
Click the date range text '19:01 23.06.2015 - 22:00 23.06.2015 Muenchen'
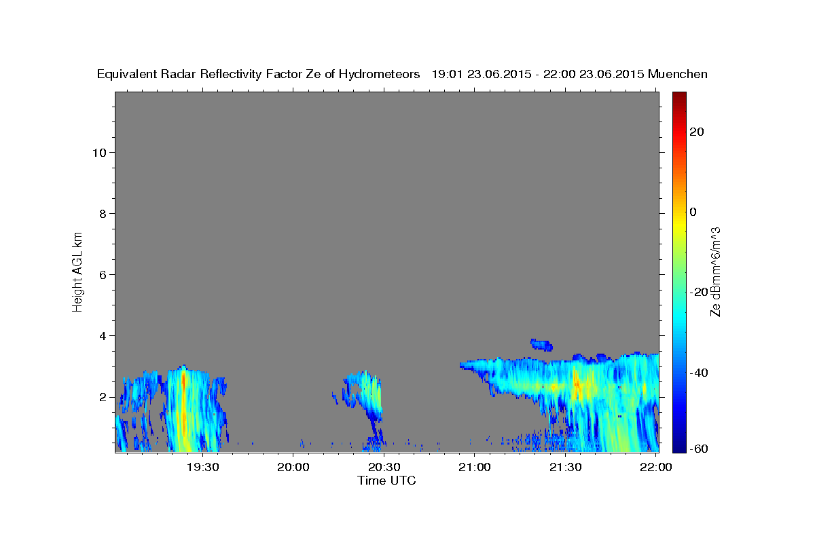(570, 74)
